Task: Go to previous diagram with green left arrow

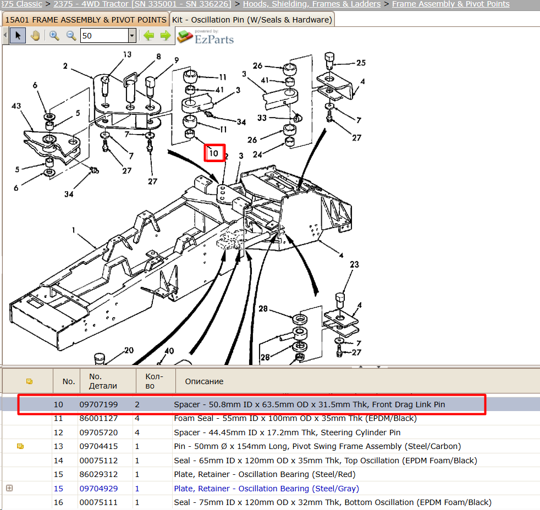Action: (149, 35)
